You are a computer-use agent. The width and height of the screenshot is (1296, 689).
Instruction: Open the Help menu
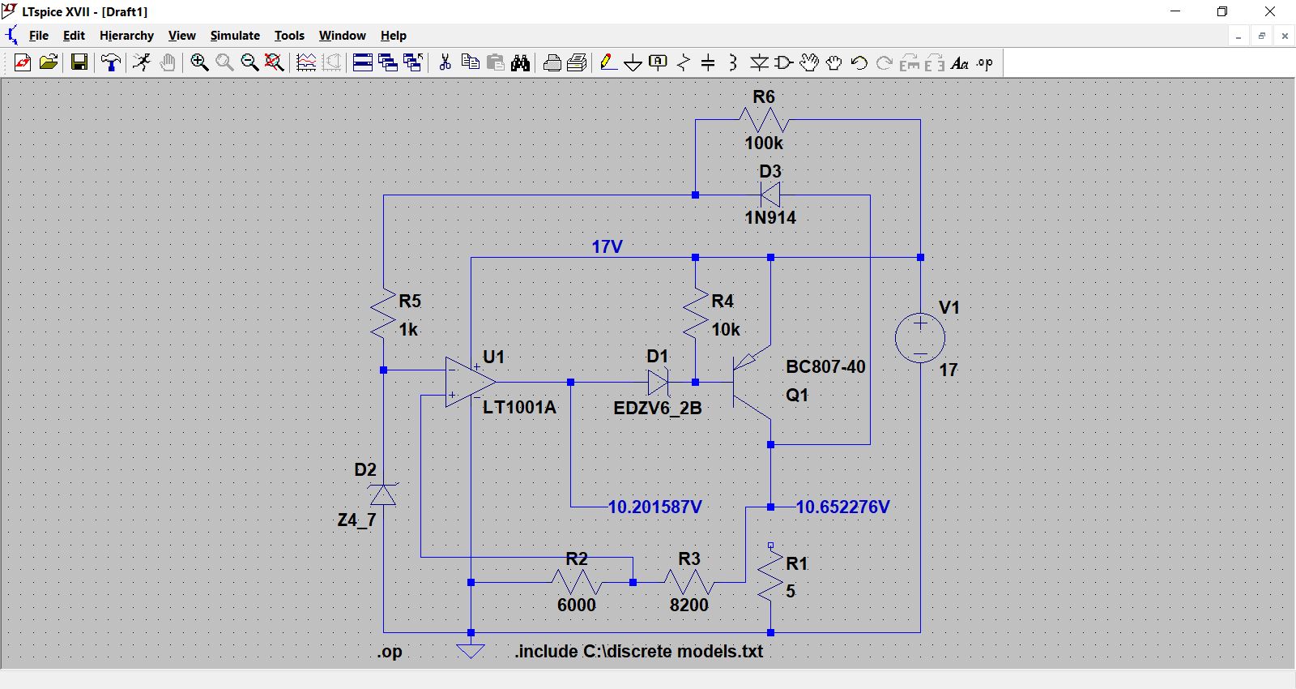click(394, 36)
